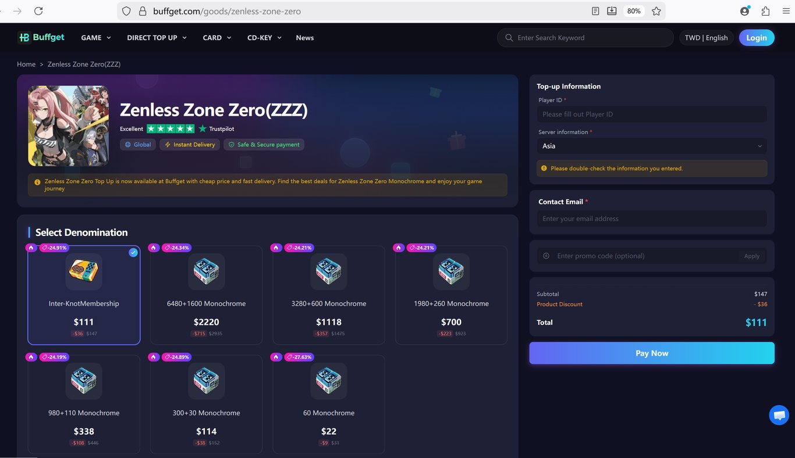Image resolution: width=795 pixels, height=458 pixels.
Task: Open the live chat support bubble
Action: pos(779,415)
